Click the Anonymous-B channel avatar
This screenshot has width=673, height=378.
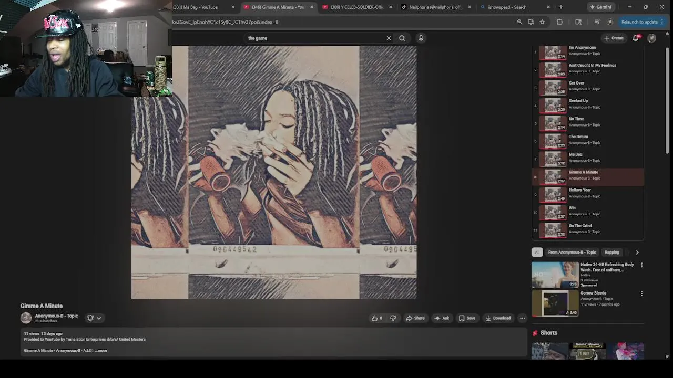[x=26, y=318]
